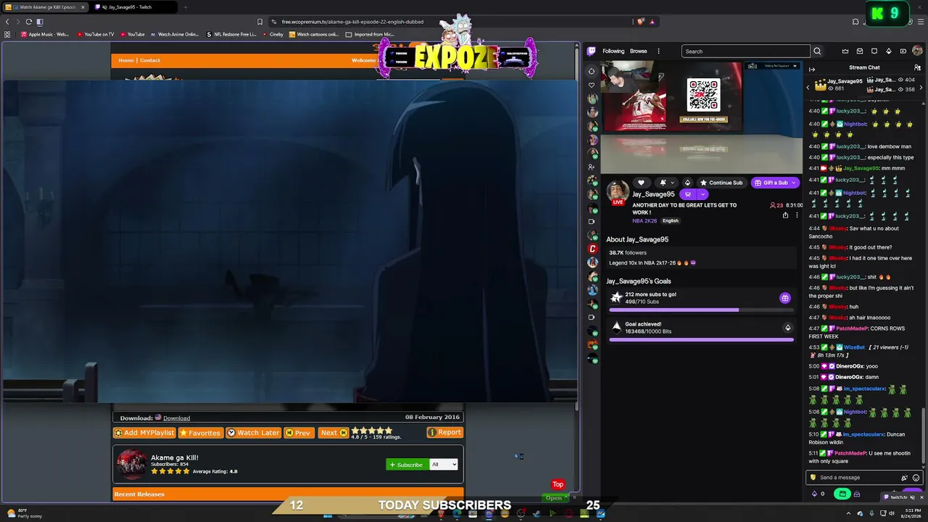Click the Get Bits icon in Twitch header
Viewport: 928px width, 522px height.
point(889,51)
